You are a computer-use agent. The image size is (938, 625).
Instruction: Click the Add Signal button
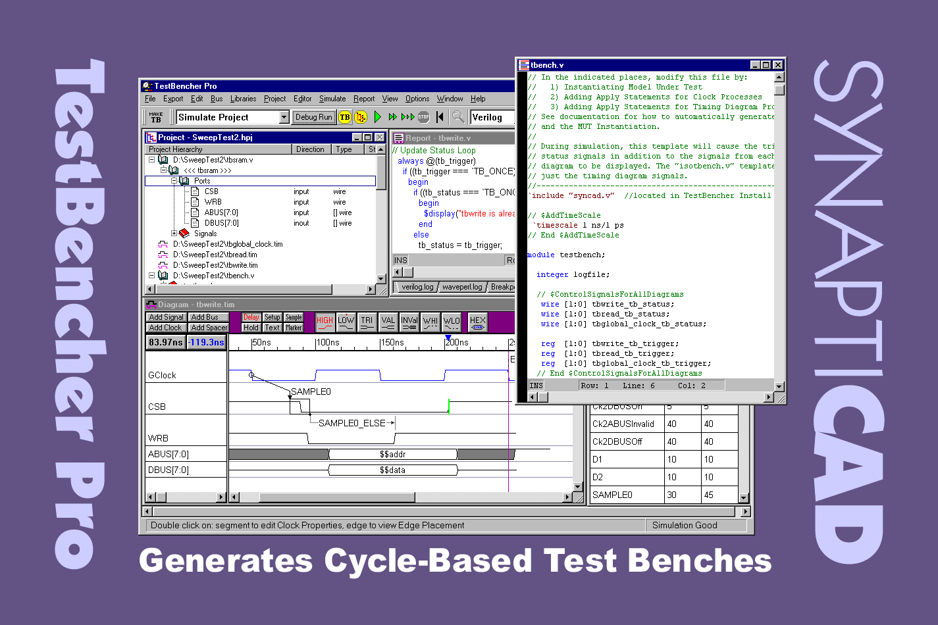pos(166,317)
